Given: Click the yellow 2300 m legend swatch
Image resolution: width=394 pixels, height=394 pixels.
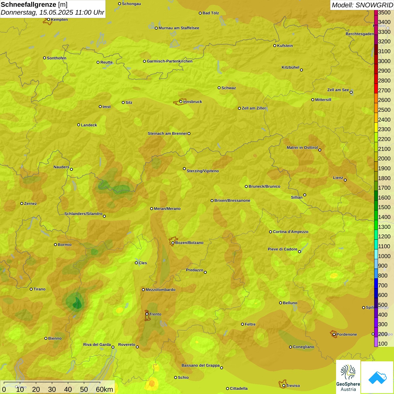Looking at the screenshot, I should pos(376,127).
